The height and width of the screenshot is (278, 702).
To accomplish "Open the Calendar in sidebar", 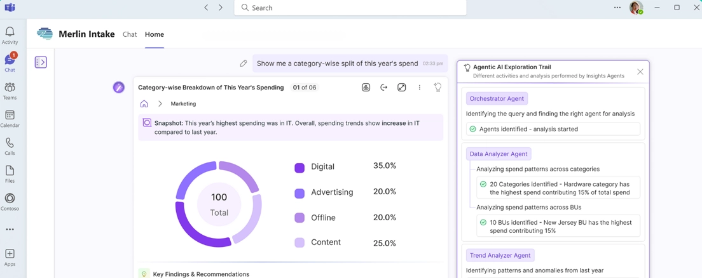I will tap(10, 119).
